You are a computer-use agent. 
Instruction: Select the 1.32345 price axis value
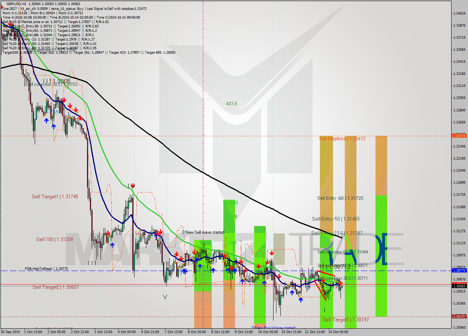[459, 146]
